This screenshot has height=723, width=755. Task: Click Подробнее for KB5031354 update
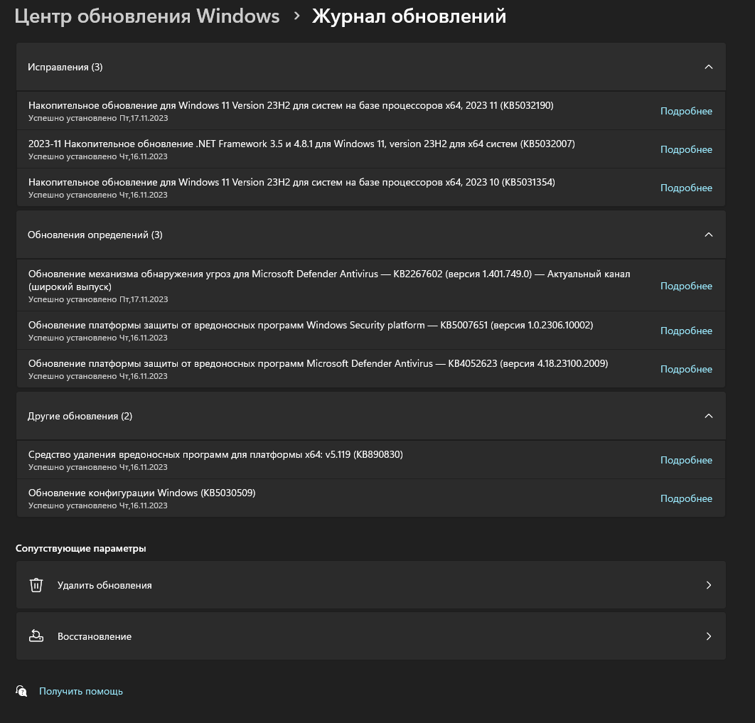[x=686, y=188]
